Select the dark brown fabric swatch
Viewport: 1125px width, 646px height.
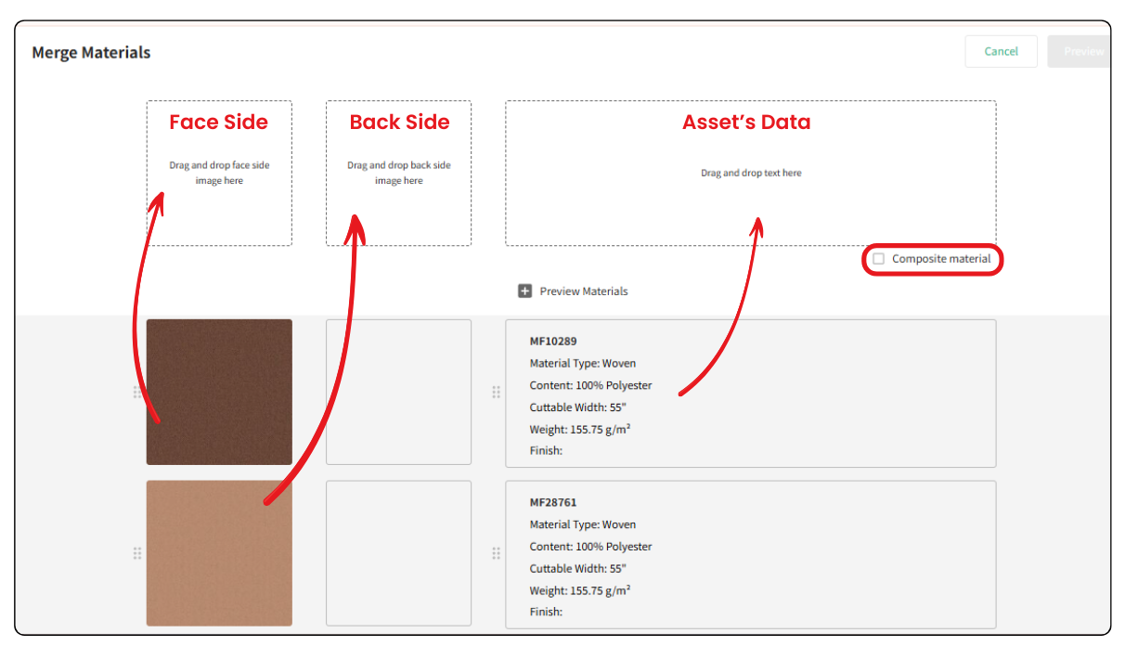219,392
